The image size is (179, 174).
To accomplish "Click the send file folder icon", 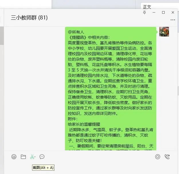I will click(x=23, y=157).
